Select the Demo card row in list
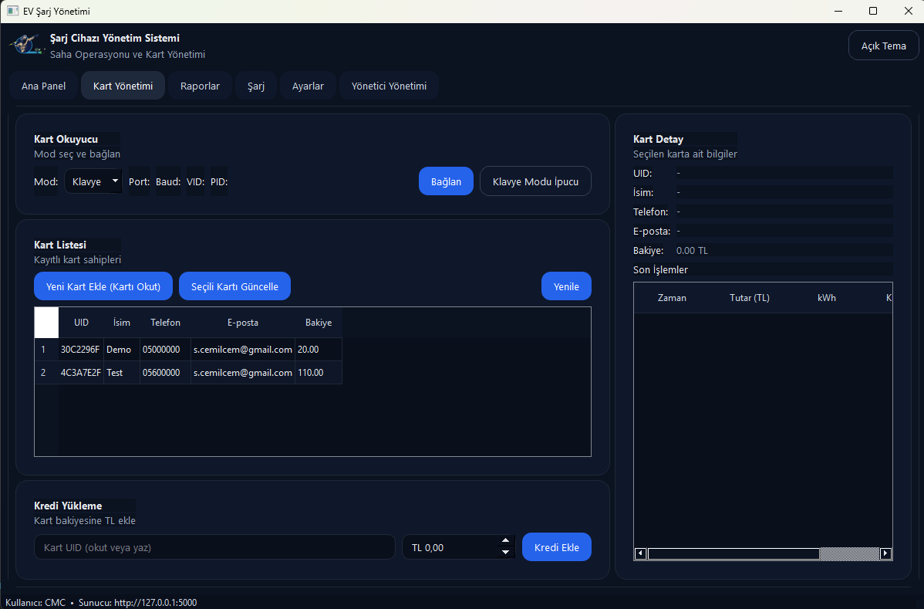This screenshot has height=609, width=924. [x=120, y=350]
